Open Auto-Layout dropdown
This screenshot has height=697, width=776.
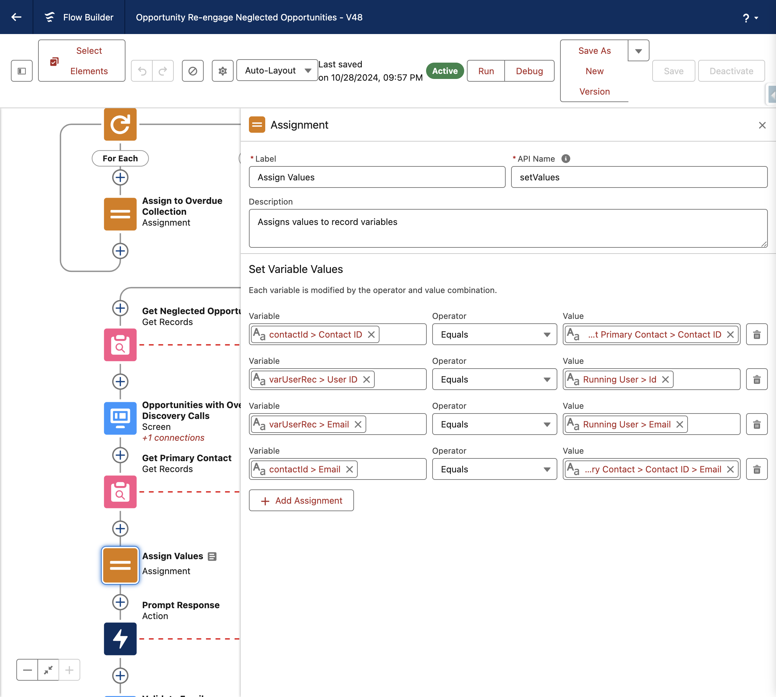[x=277, y=70]
